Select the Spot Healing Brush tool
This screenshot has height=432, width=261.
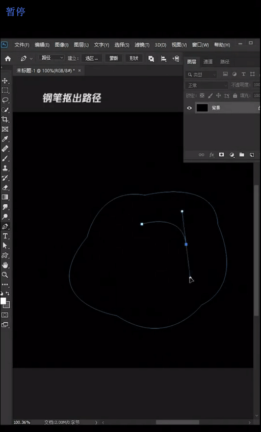pyautogui.click(x=5, y=149)
